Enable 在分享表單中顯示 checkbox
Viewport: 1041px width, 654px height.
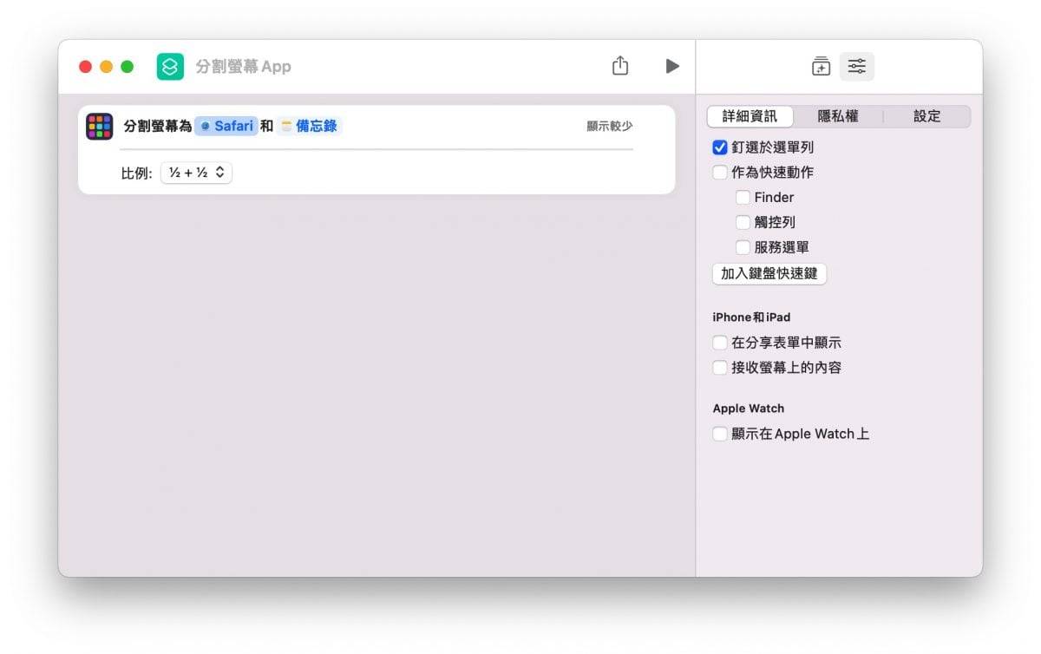(719, 343)
